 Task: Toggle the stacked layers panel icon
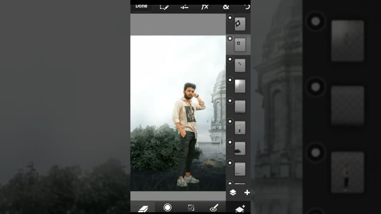click(x=233, y=193)
